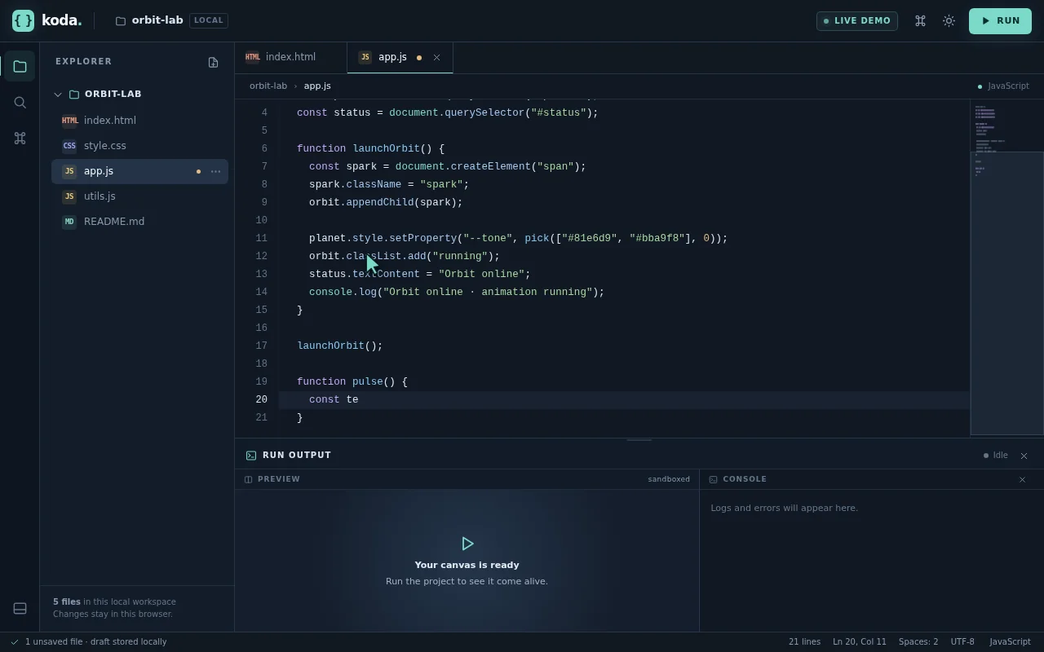Screen dimensions: 1044x652
Task: Select the app.js editor tab
Action: click(x=400, y=57)
